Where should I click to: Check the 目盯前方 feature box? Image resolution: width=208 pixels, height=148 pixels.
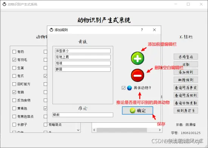[14, 84]
